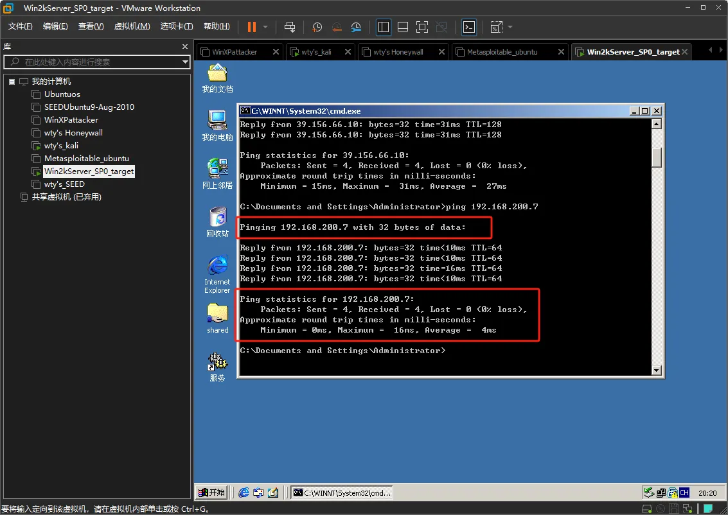
Task: Click the tab bar right scroll arrow
Action: pyautogui.click(x=721, y=49)
